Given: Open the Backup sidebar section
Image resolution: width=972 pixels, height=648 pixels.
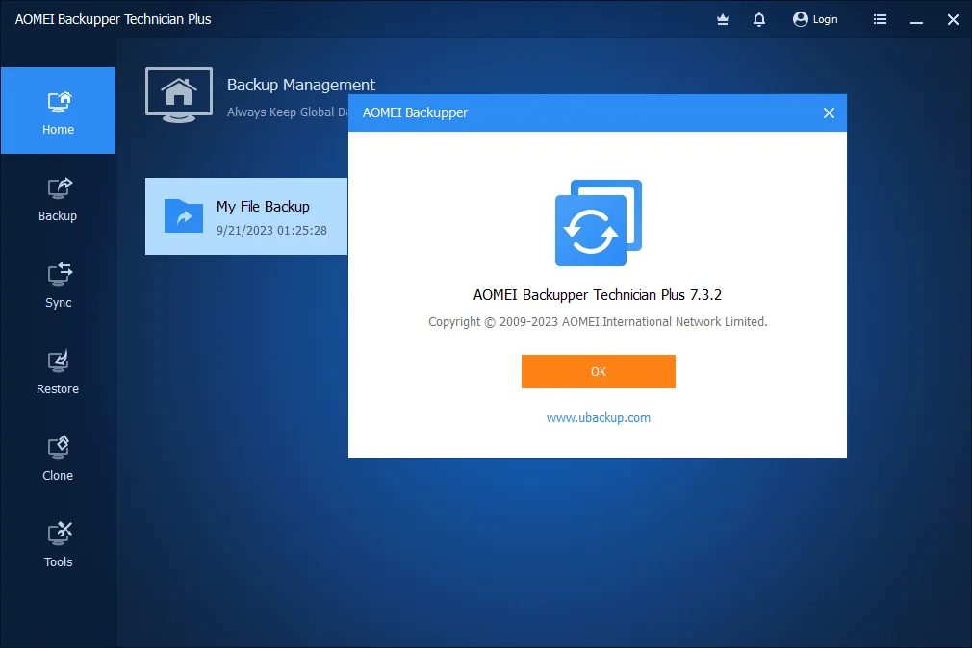Looking at the screenshot, I should [x=58, y=199].
